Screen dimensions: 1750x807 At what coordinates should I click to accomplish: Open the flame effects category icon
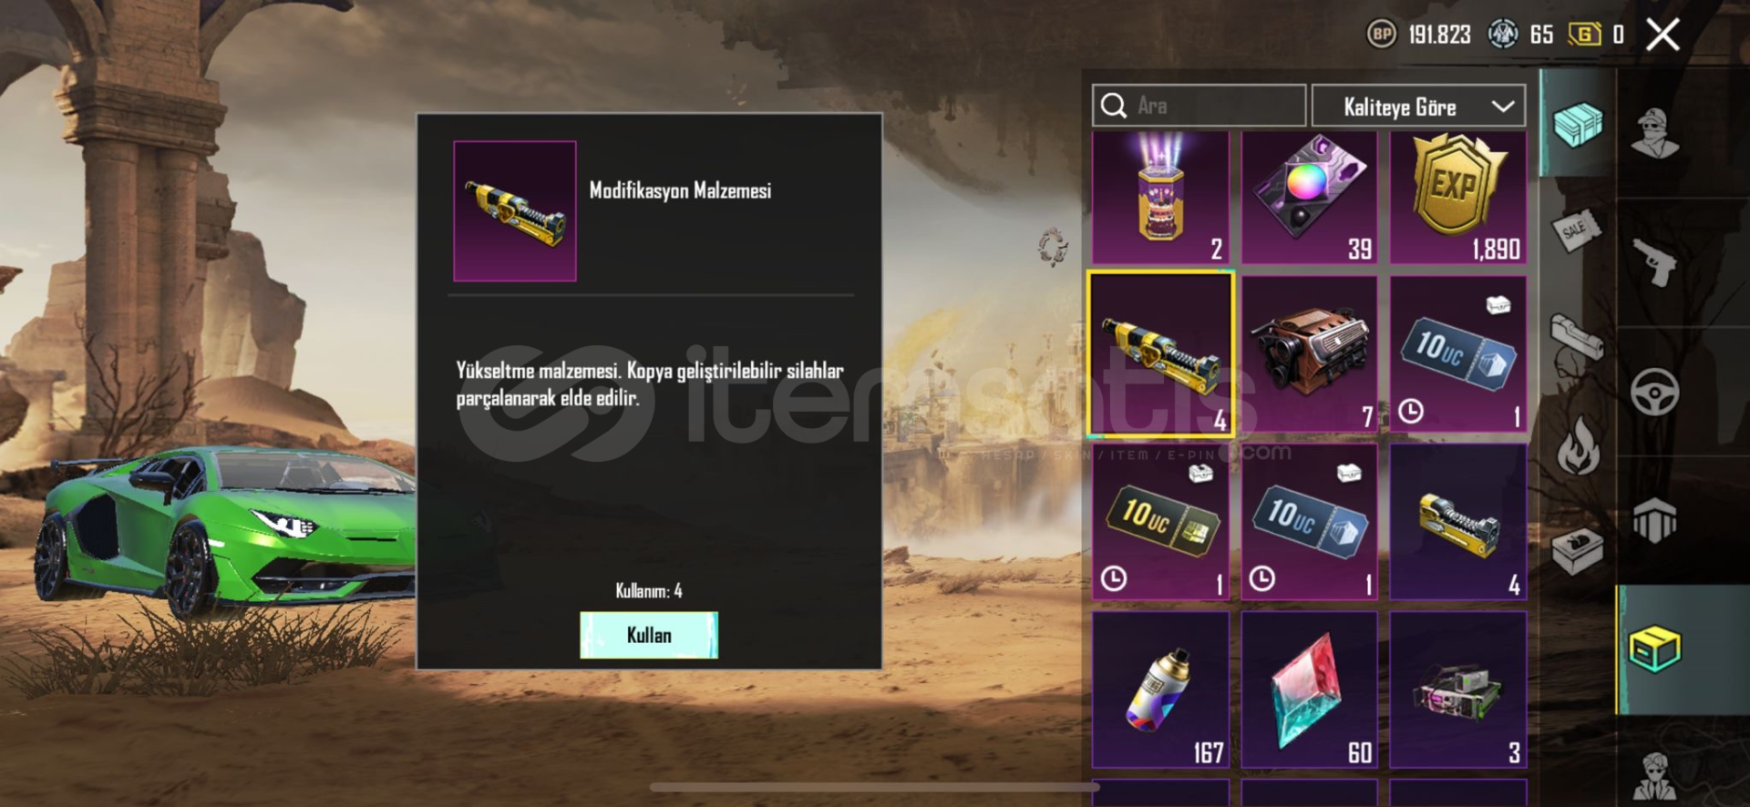click(x=1578, y=445)
